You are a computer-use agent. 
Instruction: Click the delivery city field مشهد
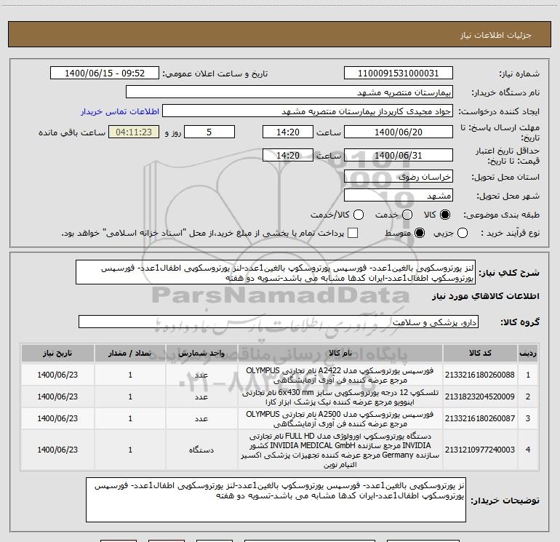399,196
